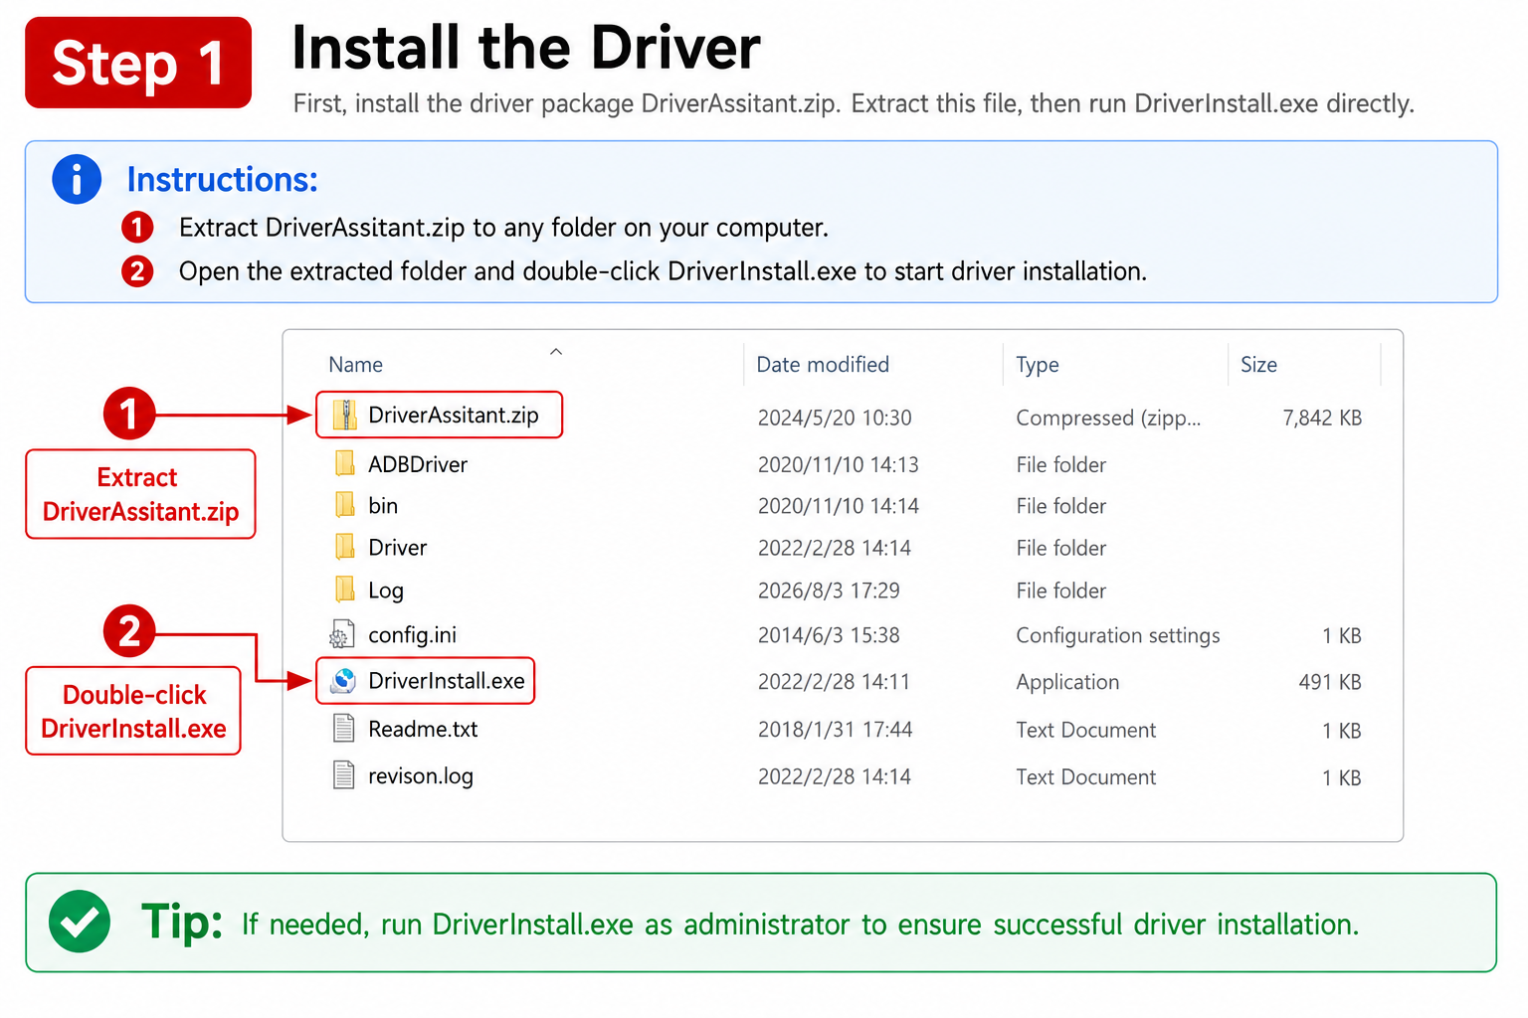Select the DriverInstall.exe file name
The height and width of the screenshot is (1018, 1528).
click(x=447, y=681)
